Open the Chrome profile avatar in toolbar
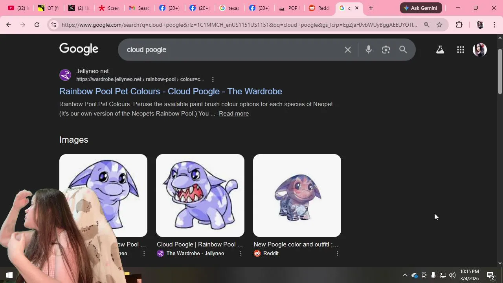503x283 pixels. [480, 25]
